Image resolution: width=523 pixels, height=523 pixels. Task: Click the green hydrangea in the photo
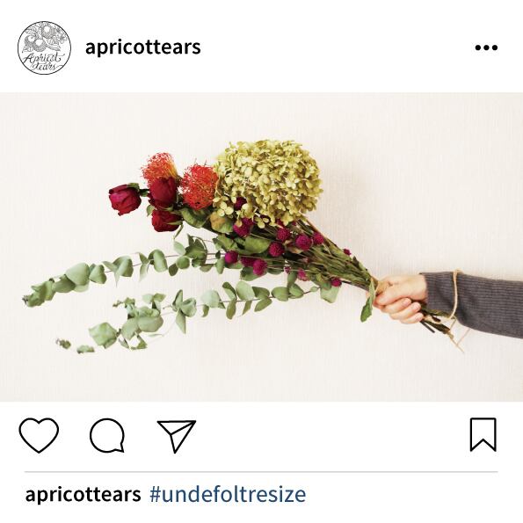(x=268, y=180)
